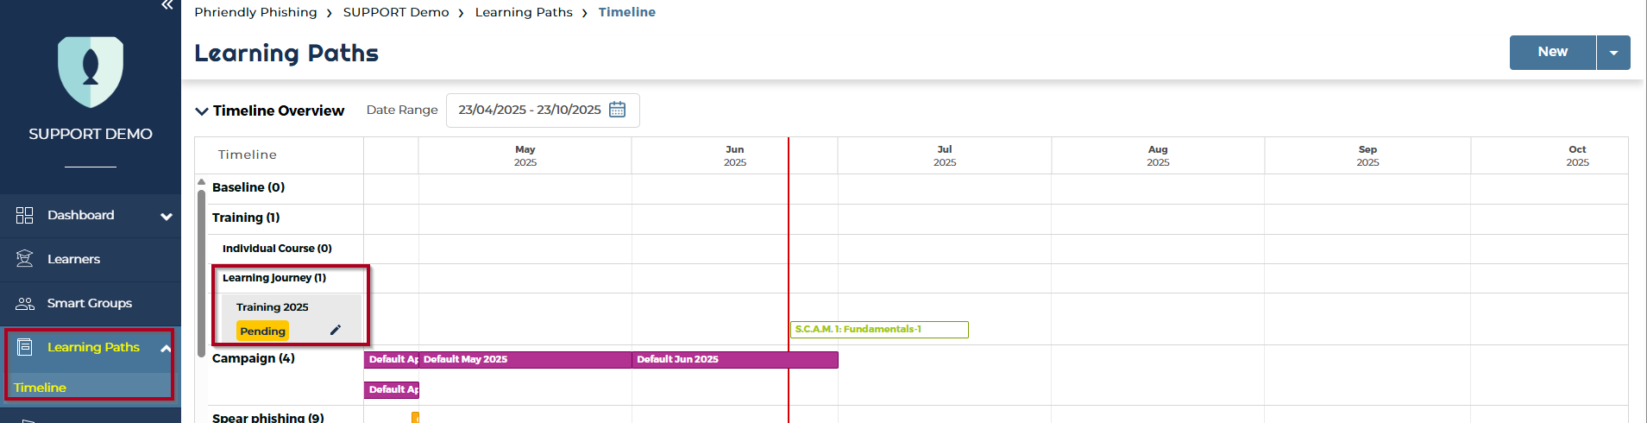Go to SUPPORT Demo breadcrumb link
This screenshot has width=1647, height=423.
coord(396,12)
